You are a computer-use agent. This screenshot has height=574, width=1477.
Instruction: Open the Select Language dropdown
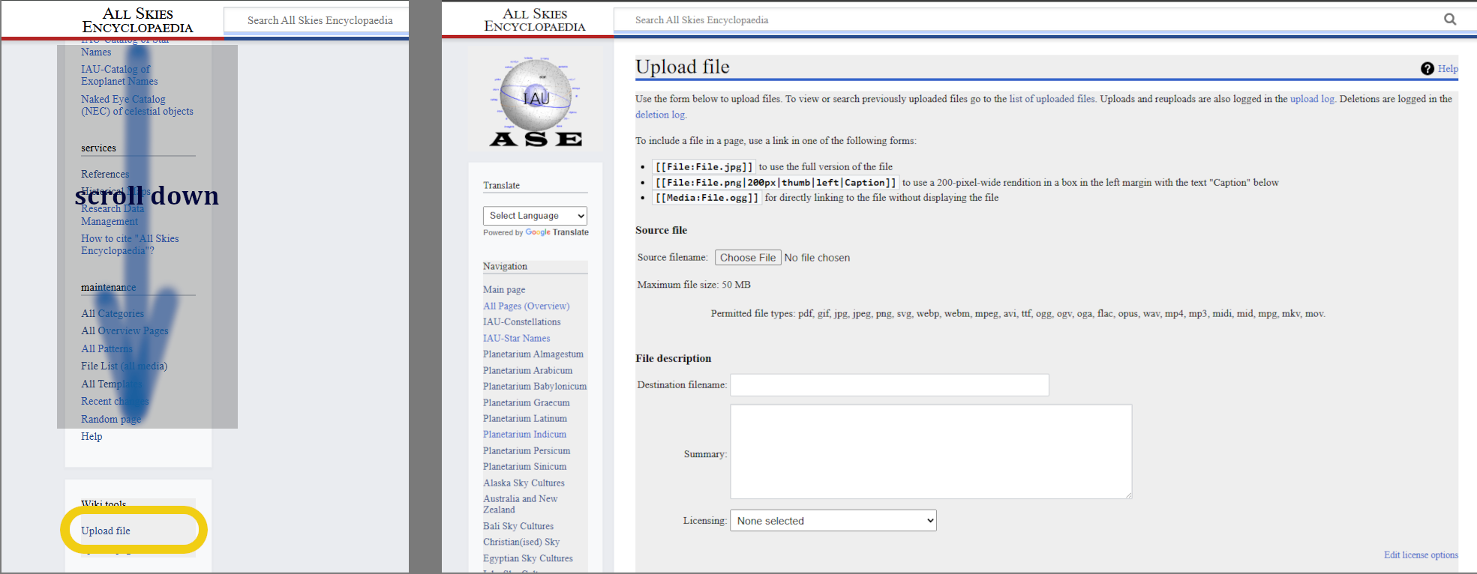click(535, 216)
